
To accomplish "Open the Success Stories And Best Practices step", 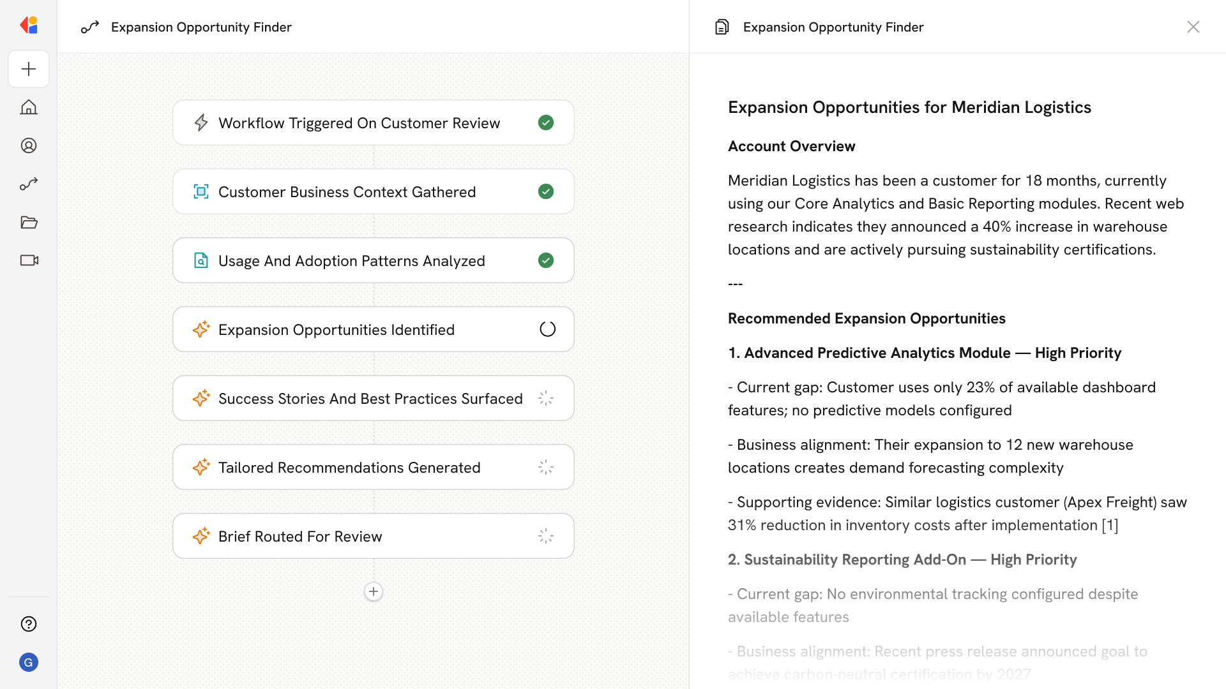I will click(373, 398).
